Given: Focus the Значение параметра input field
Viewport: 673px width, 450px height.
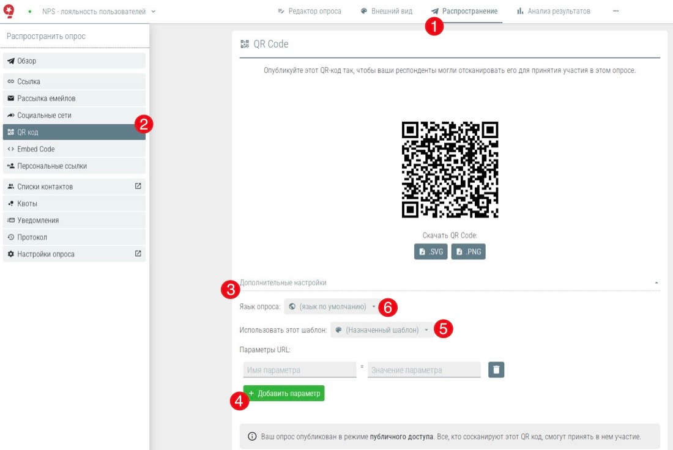Looking at the screenshot, I should click(424, 370).
